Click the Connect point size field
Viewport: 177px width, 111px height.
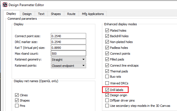tap(68, 36)
